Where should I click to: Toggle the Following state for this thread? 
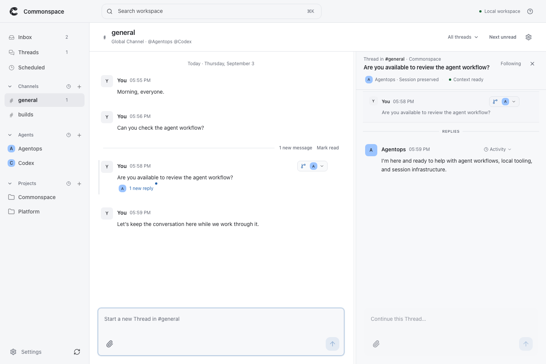tap(511, 64)
